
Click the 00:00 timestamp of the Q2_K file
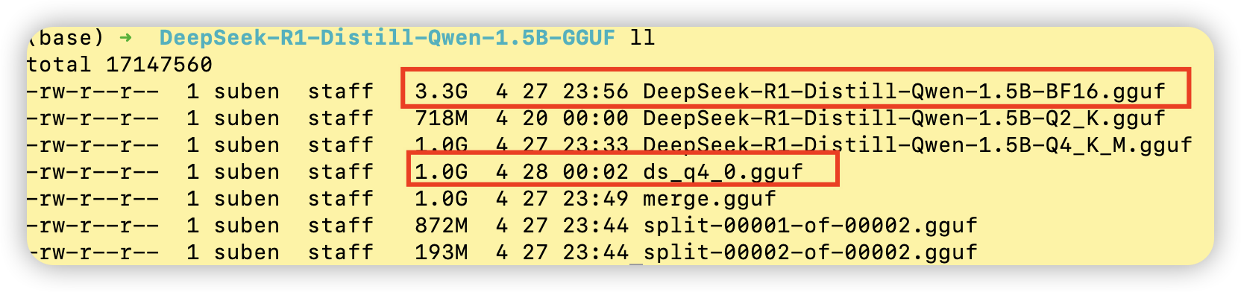coord(595,118)
